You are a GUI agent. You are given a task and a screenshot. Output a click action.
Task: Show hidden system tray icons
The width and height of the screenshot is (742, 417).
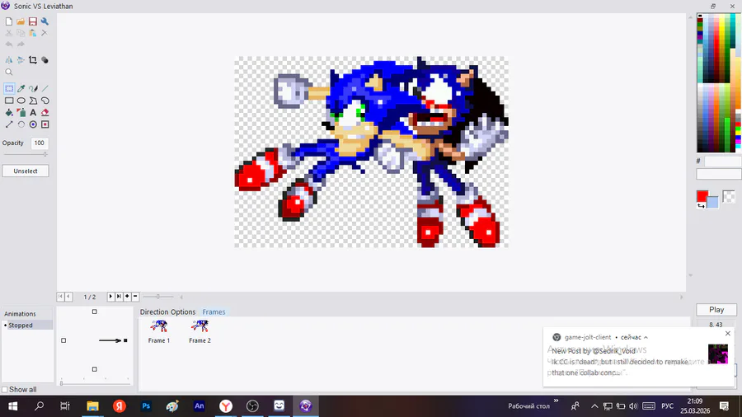594,406
